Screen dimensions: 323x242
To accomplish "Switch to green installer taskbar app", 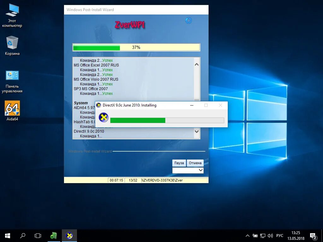I will pos(54,236).
